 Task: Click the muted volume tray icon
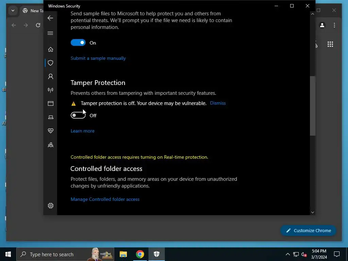point(304,254)
